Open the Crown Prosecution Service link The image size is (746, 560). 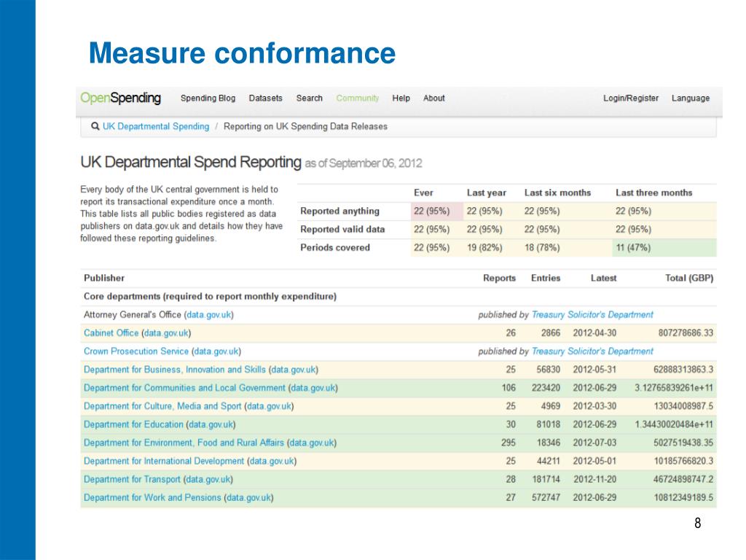pos(136,351)
